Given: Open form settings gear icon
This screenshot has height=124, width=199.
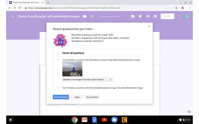Looking at the screenshot, I should point(155,16).
